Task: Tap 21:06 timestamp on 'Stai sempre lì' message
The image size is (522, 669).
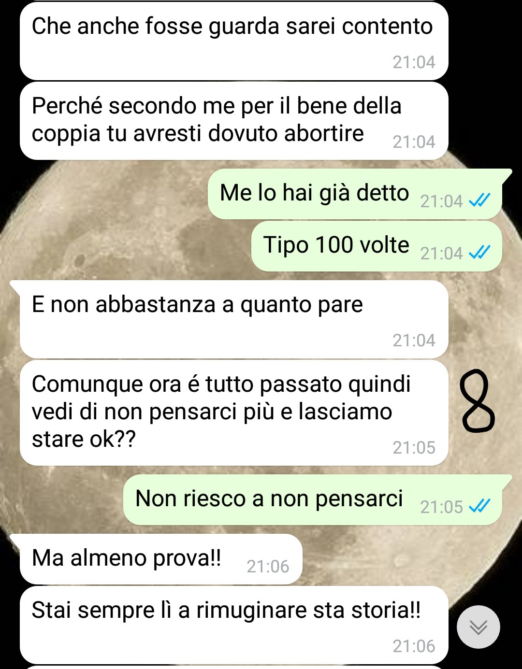Action: (414, 646)
